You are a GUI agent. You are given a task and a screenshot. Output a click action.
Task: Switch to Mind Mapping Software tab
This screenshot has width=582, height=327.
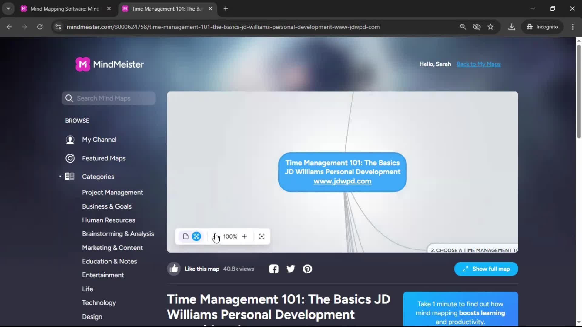[x=65, y=9]
